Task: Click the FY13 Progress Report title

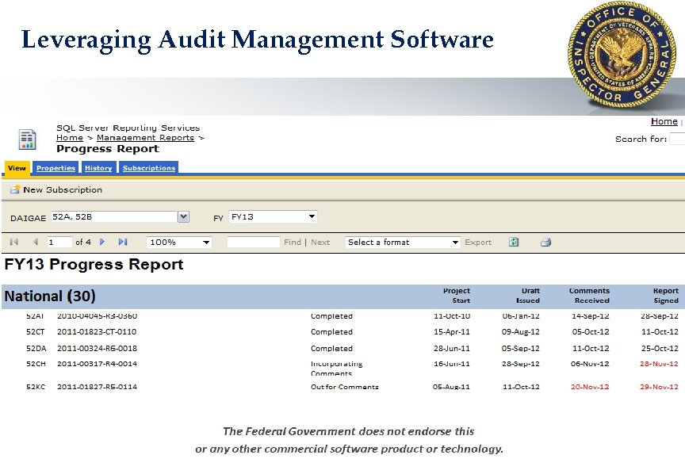Action: point(94,265)
